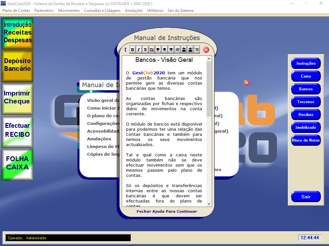Justify the manual text
The image size is (329, 246).
pos(177,50)
